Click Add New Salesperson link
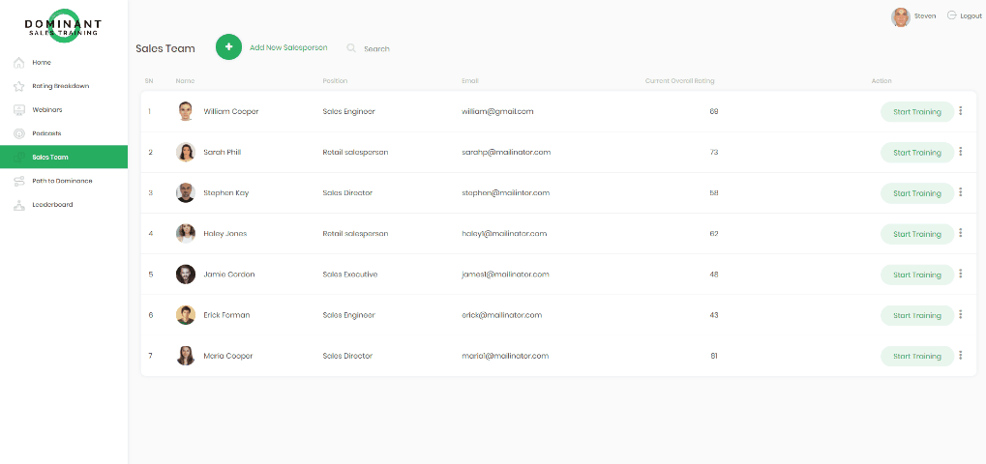Viewport: 986px width, 464px height. click(288, 47)
